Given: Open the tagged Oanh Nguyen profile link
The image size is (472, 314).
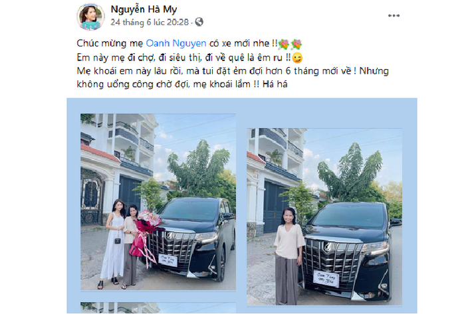Looking at the screenshot, I should tap(176, 43).
